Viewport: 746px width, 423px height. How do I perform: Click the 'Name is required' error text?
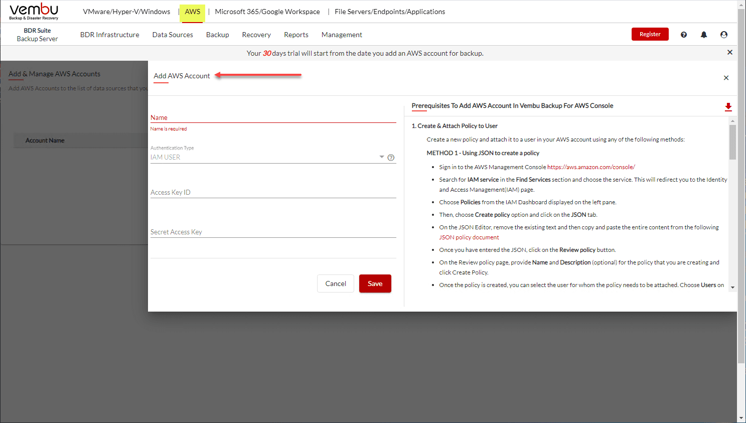point(169,129)
